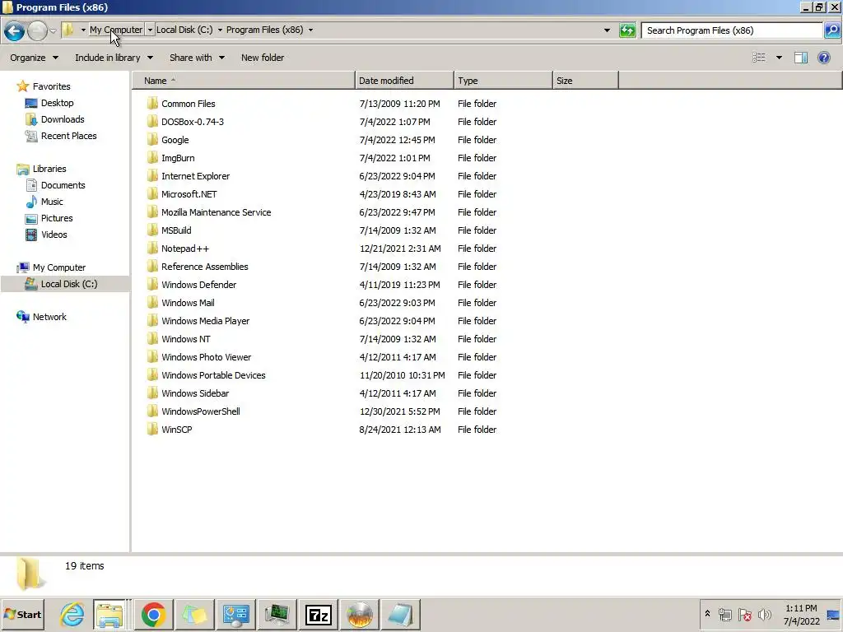Show hidden tray icons arrow
Image resolution: width=843 pixels, height=632 pixels.
707,614
